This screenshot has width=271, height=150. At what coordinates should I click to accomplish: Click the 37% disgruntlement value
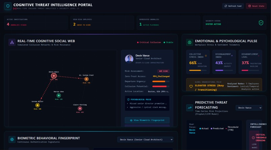245,63
